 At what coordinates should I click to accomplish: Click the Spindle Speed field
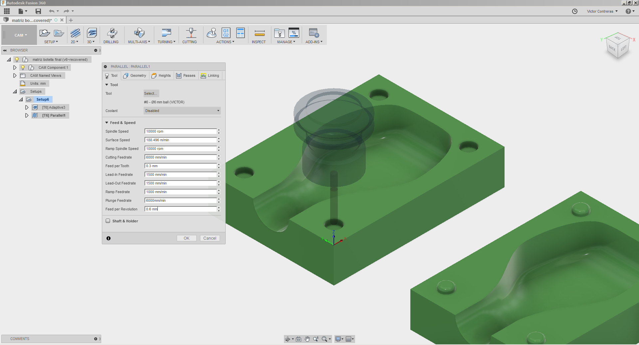click(181, 131)
